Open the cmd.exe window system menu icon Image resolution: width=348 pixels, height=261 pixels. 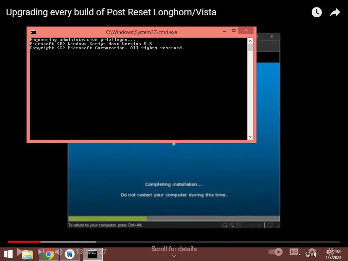point(33,32)
